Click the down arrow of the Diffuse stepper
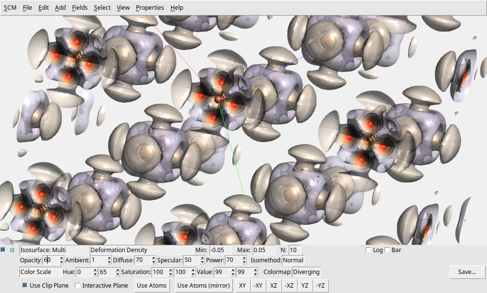Viewport: 487px width, 293px height. [x=153, y=262]
